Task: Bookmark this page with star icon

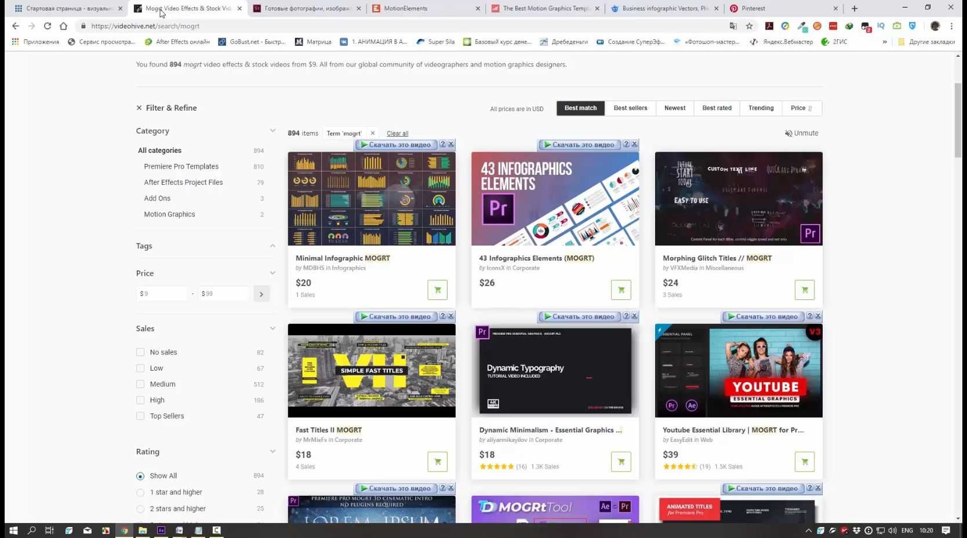Action: point(750,26)
